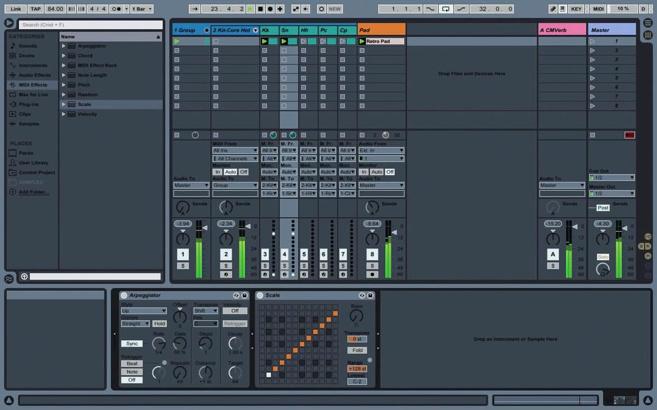This screenshot has width=657, height=410.
Task: Set Pad track Monitor to In
Action: [364, 172]
